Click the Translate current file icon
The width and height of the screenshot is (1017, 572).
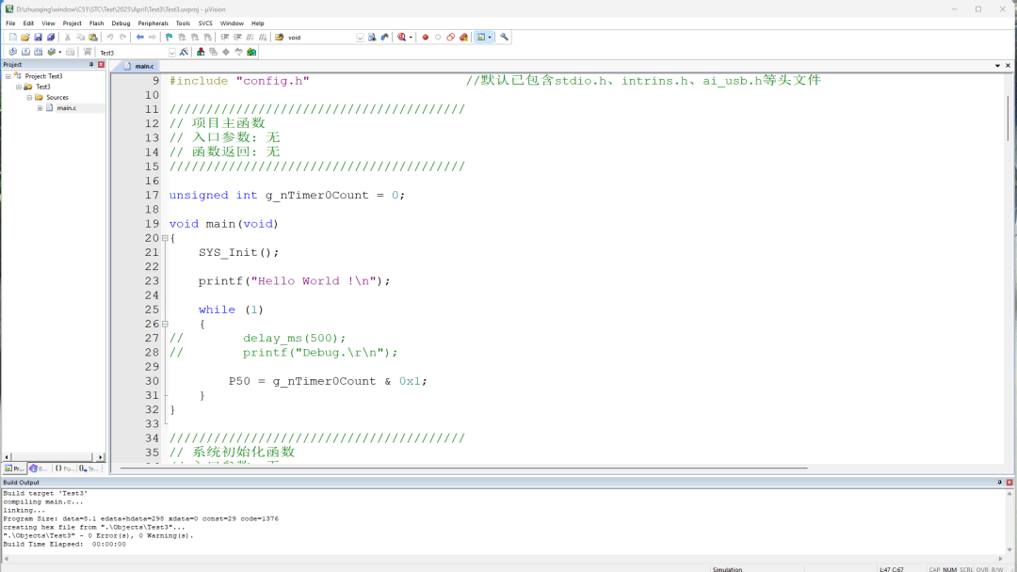(12, 52)
